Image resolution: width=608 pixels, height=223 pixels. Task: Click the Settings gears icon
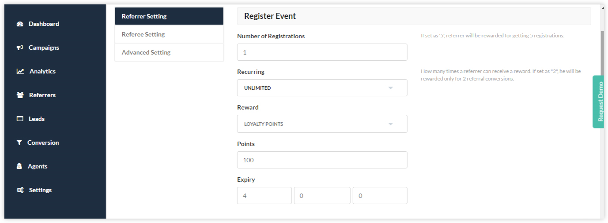pos(20,190)
